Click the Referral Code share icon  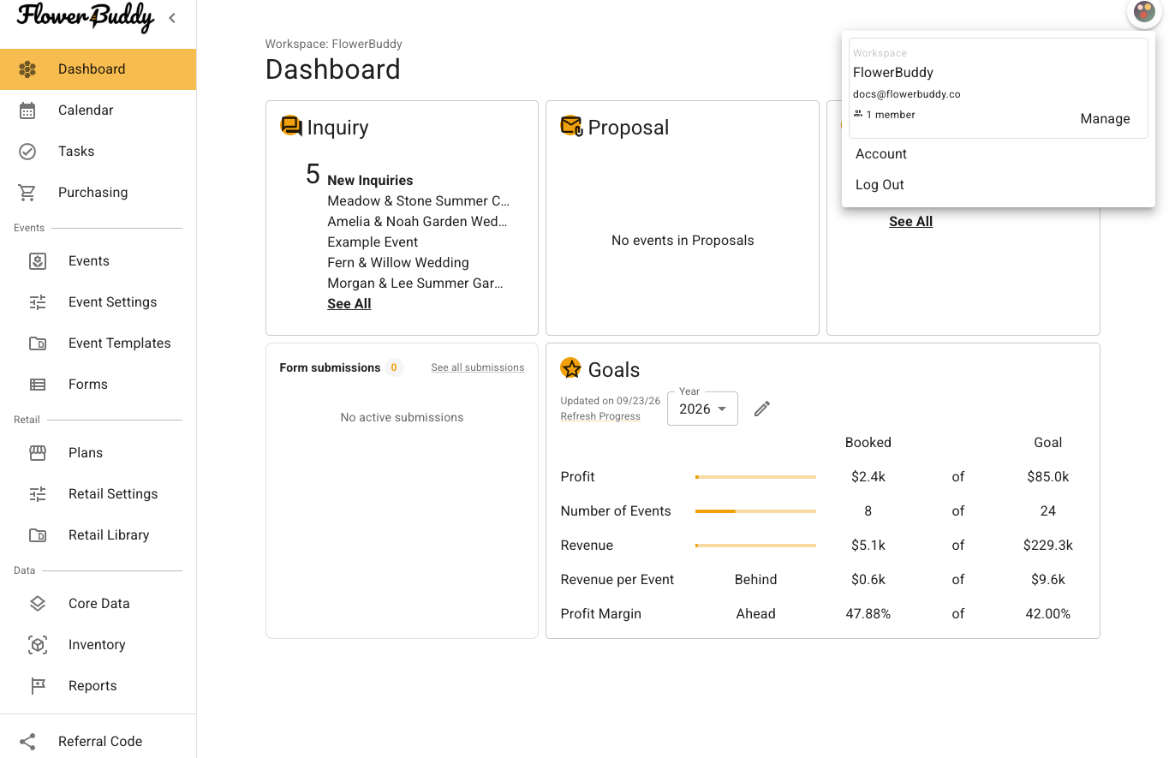pos(27,742)
